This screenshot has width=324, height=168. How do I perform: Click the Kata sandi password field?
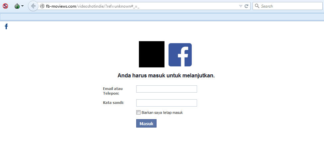pyautogui.click(x=166, y=103)
